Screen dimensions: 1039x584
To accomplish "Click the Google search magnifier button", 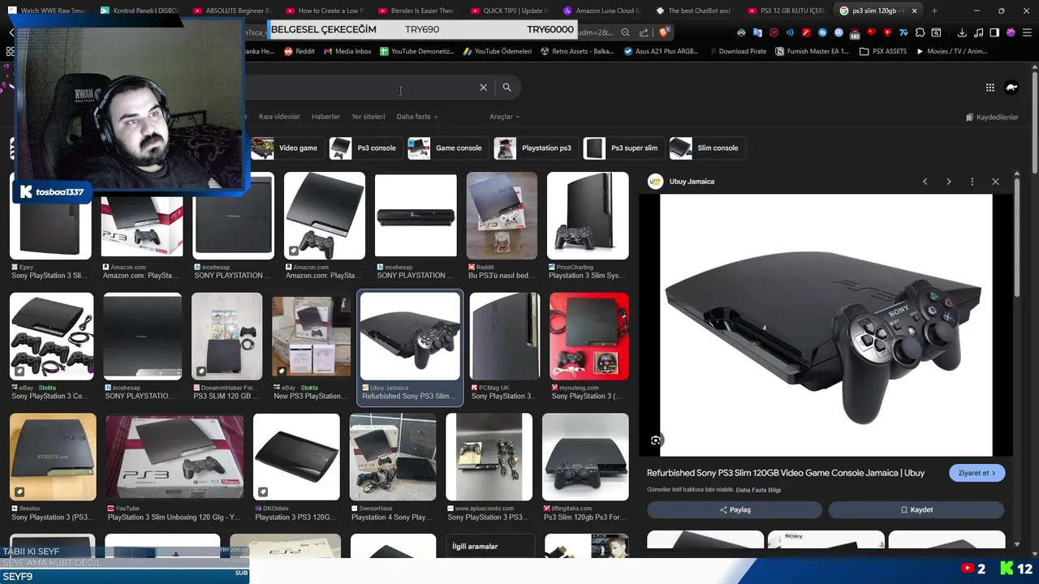I will (x=507, y=88).
